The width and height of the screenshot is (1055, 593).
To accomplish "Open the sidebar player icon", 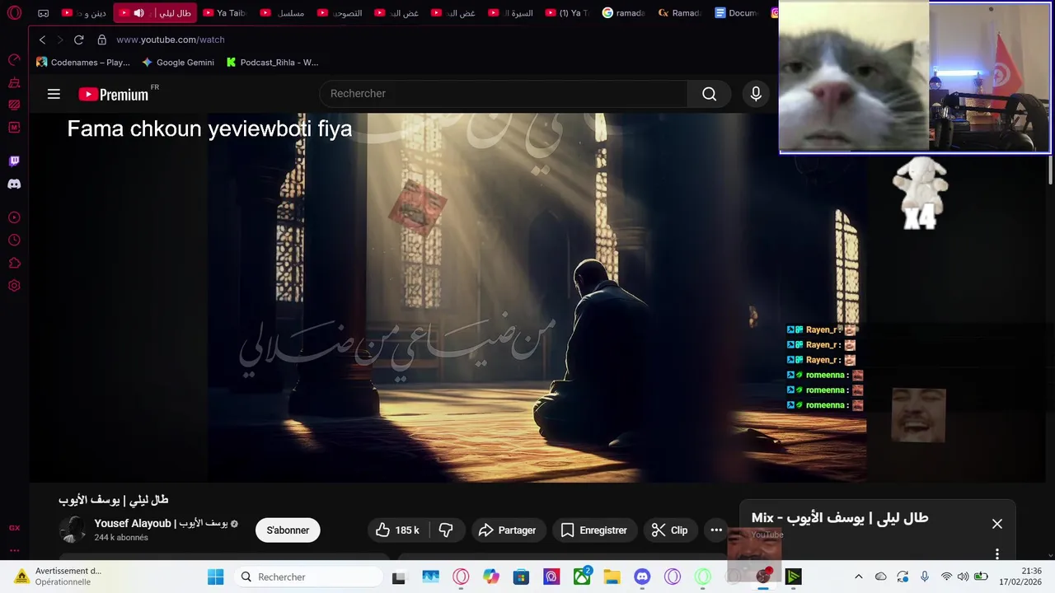I will [14, 217].
